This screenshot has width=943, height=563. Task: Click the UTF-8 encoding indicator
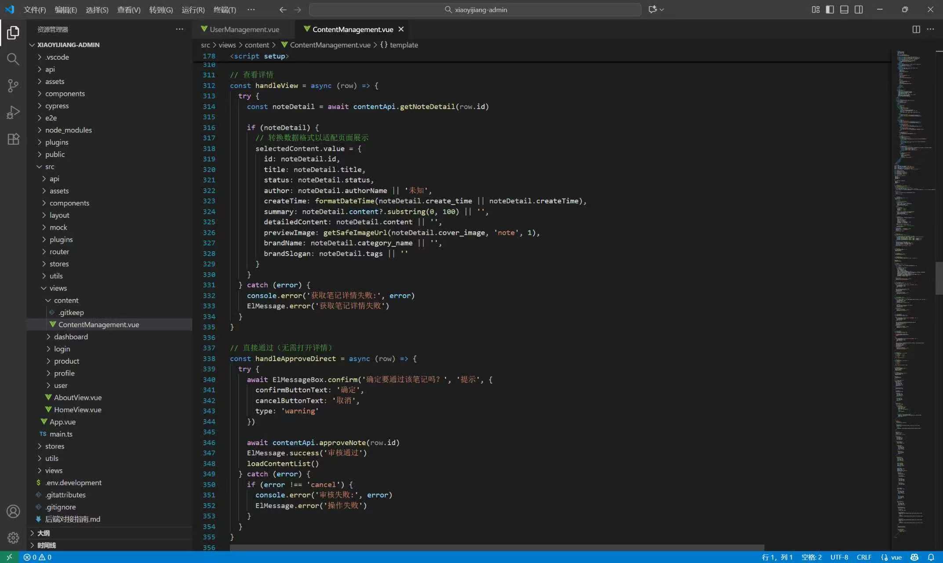(839, 557)
